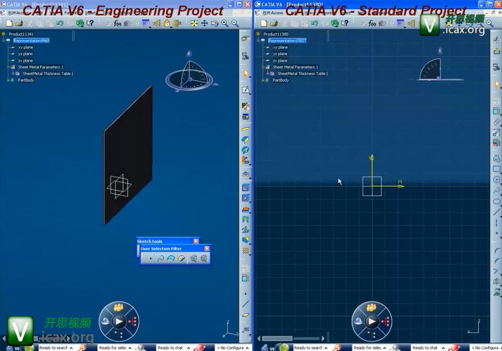Select xy plane in Engineering Project tree
This screenshot has height=351, width=502.
pos(25,48)
